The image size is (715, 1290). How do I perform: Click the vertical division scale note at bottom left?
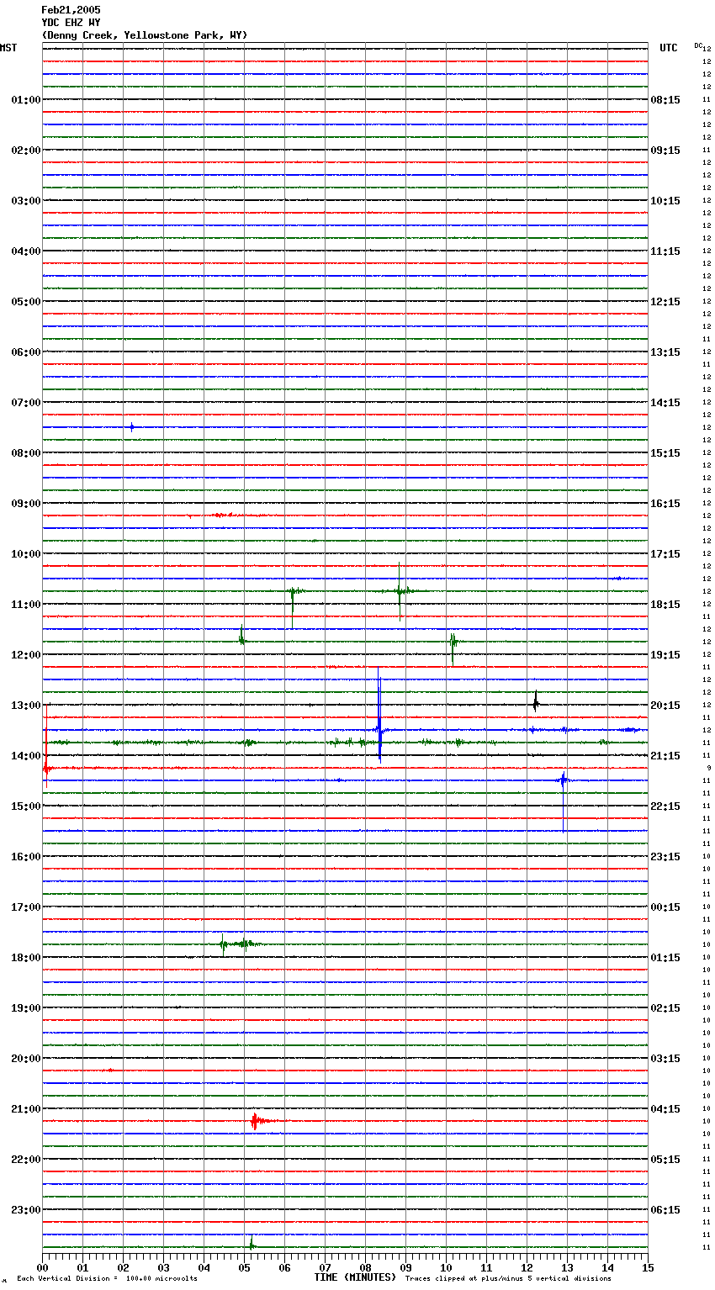(x=107, y=1279)
